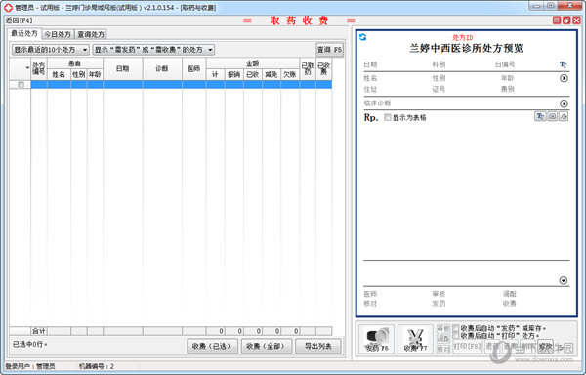Click the 返回[F4] menu item
This screenshot has height=375, width=586.
tap(19, 21)
